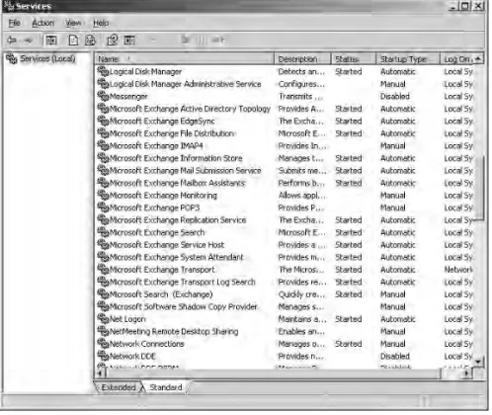Click the Microsoft Exchange POP3 gear icon
Viewport: 492px width, 415px height.
point(103,207)
